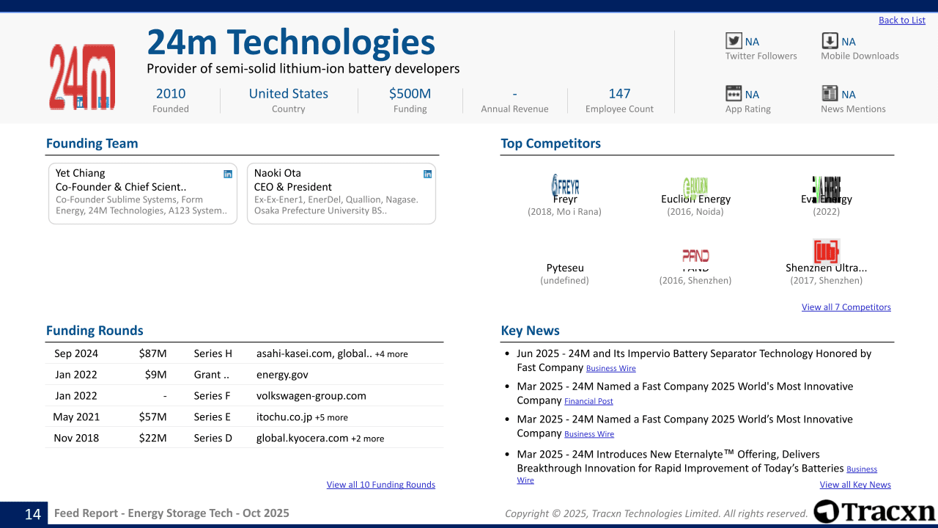Click the 24m Technologies title heading

pos(291,43)
